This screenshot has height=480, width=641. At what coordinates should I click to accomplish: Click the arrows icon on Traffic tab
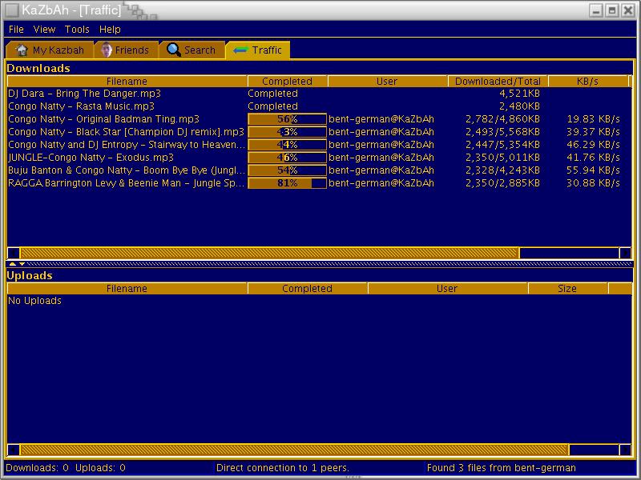pyautogui.click(x=240, y=50)
